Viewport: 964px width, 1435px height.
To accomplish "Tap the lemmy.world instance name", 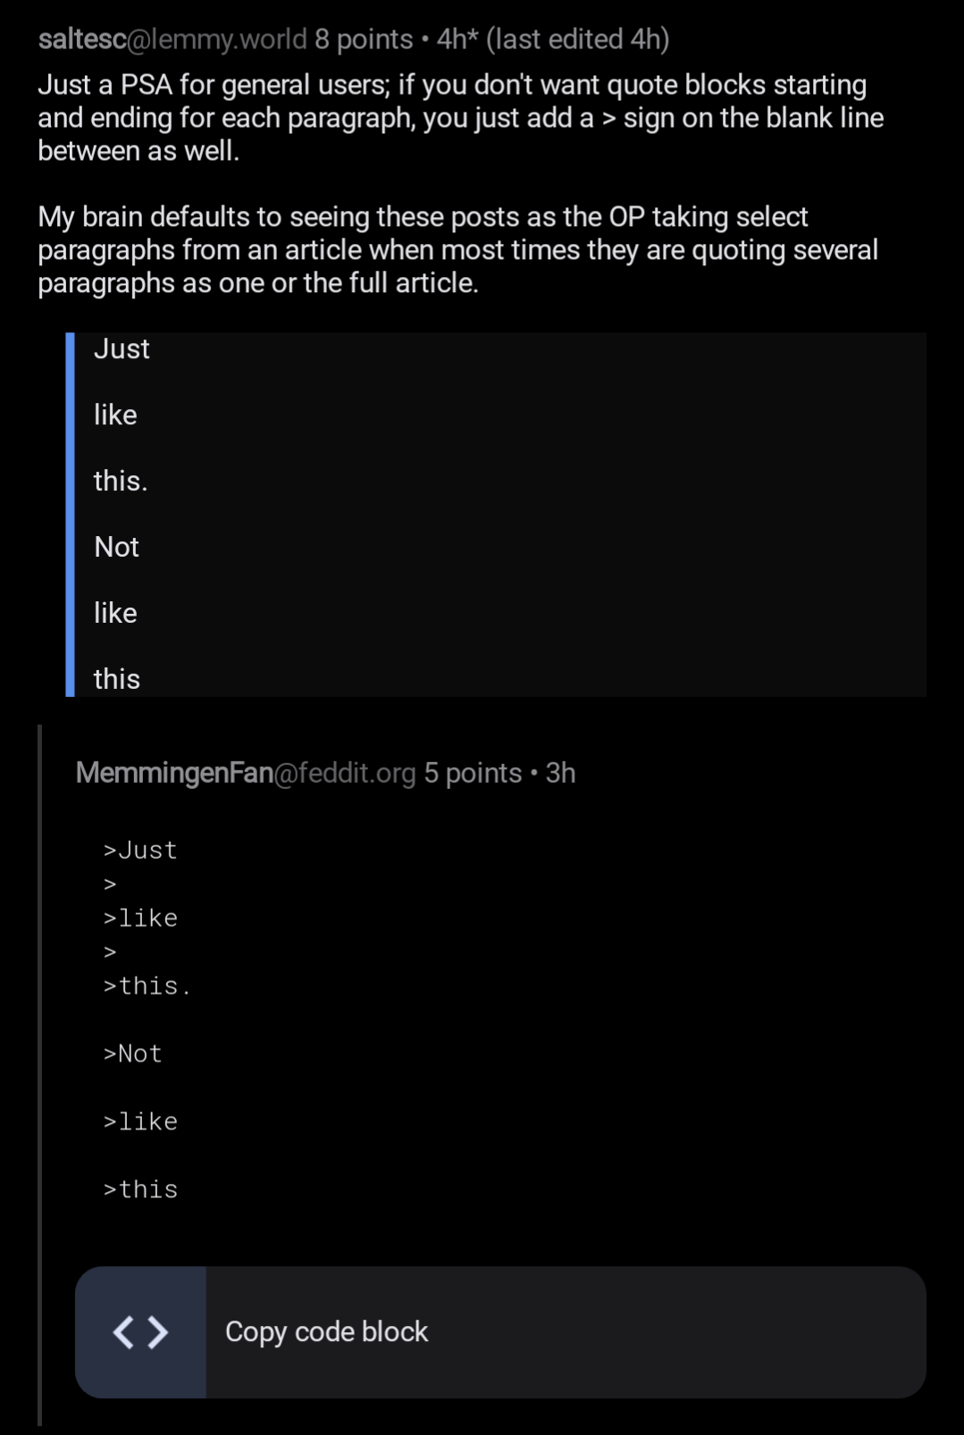I will point(217,39).
